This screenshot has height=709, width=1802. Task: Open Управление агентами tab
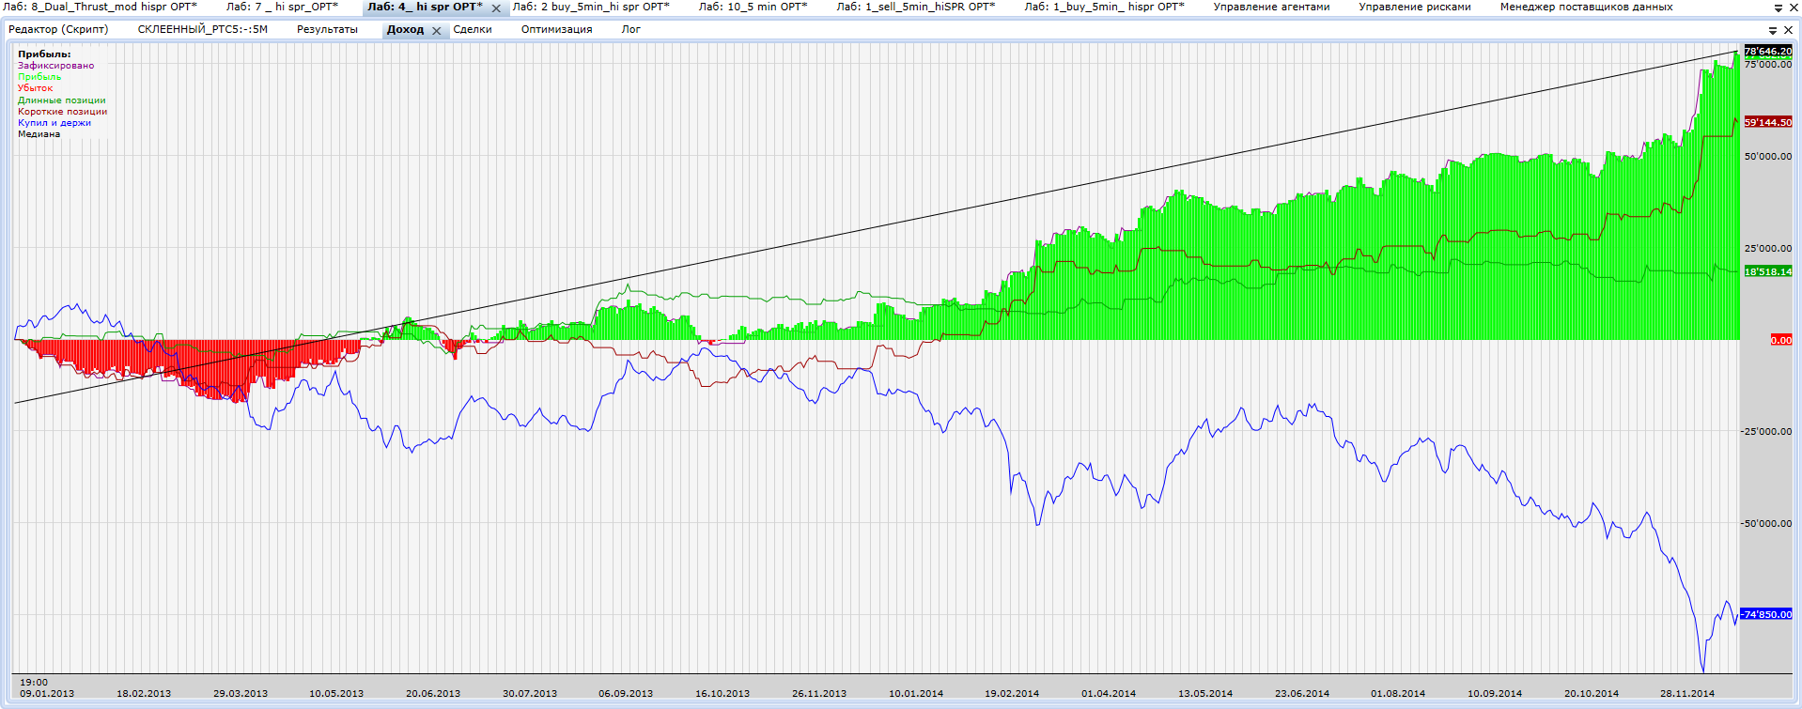click(x=1271, y=7)
